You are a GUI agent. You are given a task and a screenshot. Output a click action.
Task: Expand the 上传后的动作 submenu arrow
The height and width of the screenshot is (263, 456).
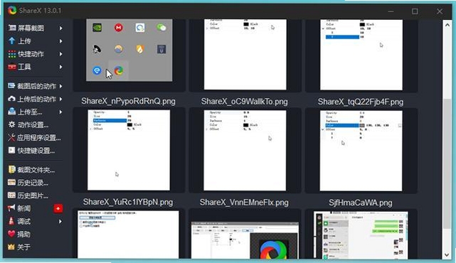[x=60, y=99]
